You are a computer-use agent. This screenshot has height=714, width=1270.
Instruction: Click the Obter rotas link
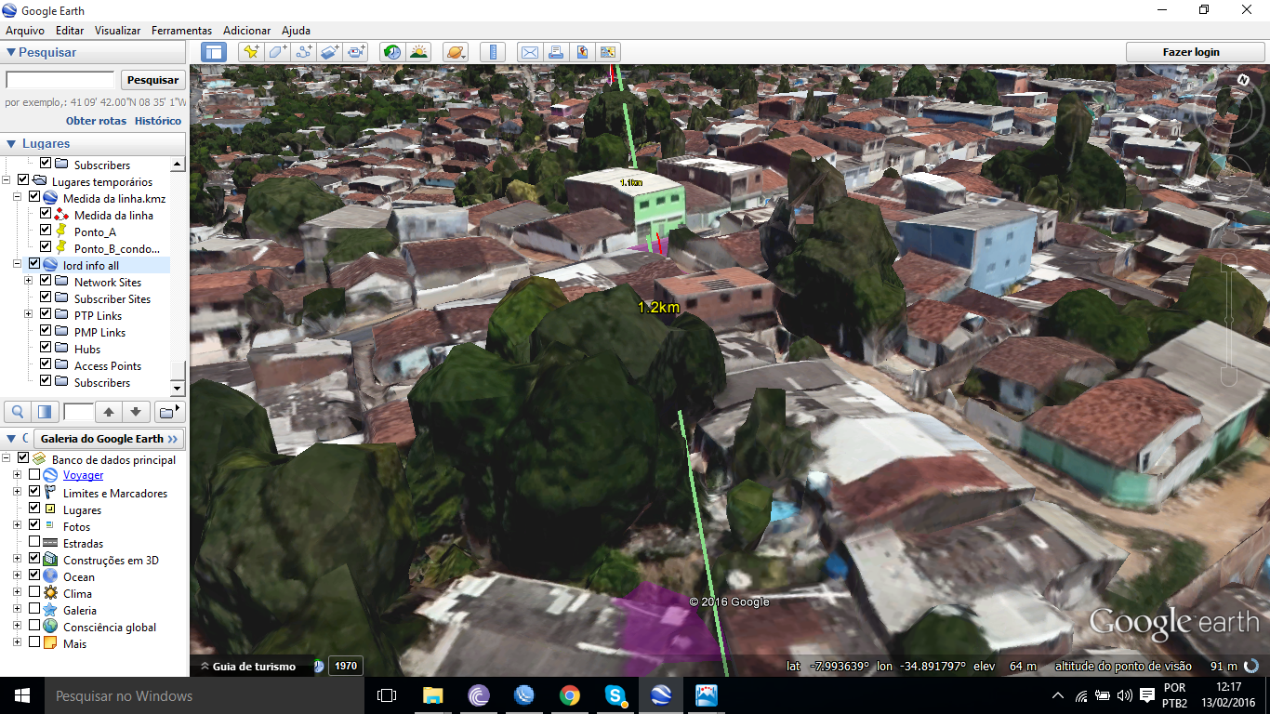click(96, 121)
